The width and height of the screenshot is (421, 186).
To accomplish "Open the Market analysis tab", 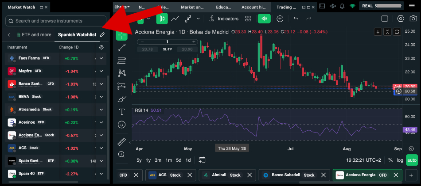I will coord(193,7).
